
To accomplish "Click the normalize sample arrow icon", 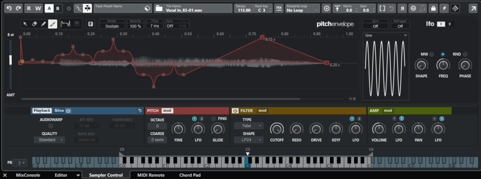I will pos(337,8).
